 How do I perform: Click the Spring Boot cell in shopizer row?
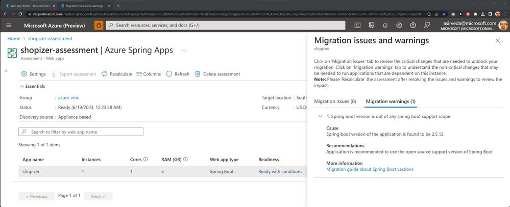tap(222, 172)
